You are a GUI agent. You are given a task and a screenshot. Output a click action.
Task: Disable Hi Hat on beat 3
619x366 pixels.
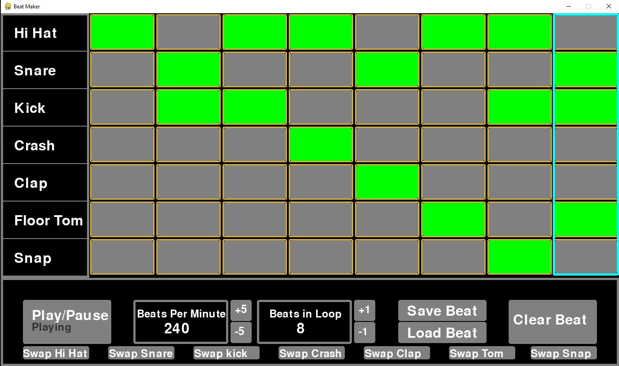click(255, 32)
